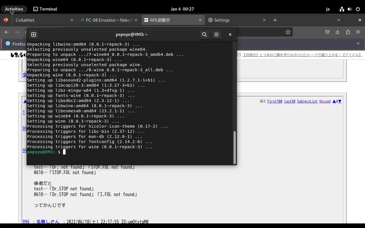Click 名無しさん name on post 996
The image size is (365, 228).
click(48, 221)
